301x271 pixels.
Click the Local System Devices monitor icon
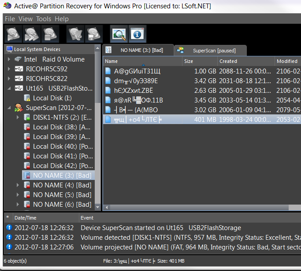(x=9, y=49)
